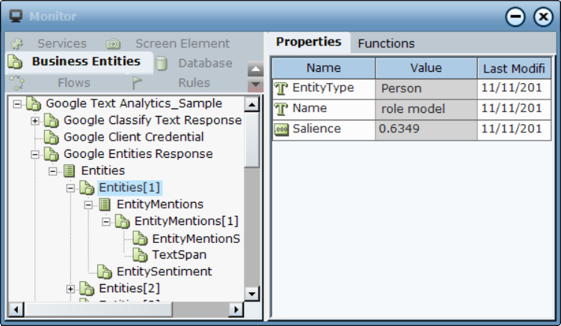Click the Services gear icon
The height and width of the screenshot is (326, 561).
[17, 44]
